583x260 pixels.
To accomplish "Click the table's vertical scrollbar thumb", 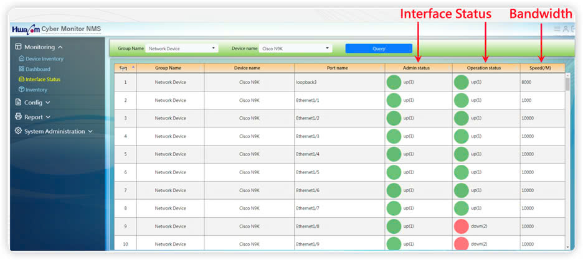I will (x=567, y=81).
